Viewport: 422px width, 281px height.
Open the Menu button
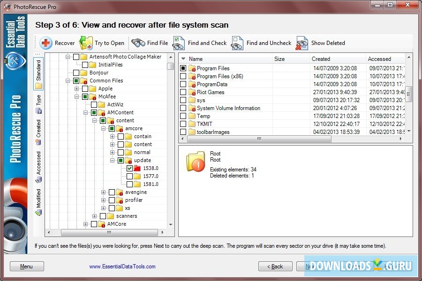coord(27,266)
